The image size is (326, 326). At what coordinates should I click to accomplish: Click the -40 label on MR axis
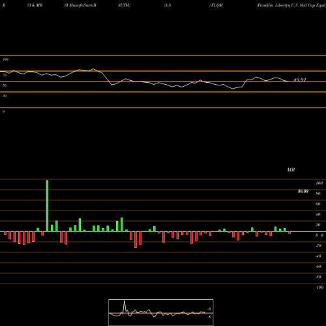[x=318, y=256]
